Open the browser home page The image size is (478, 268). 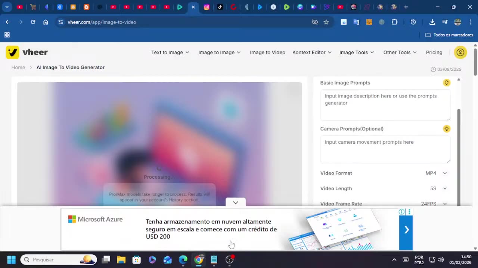(46, 22)
